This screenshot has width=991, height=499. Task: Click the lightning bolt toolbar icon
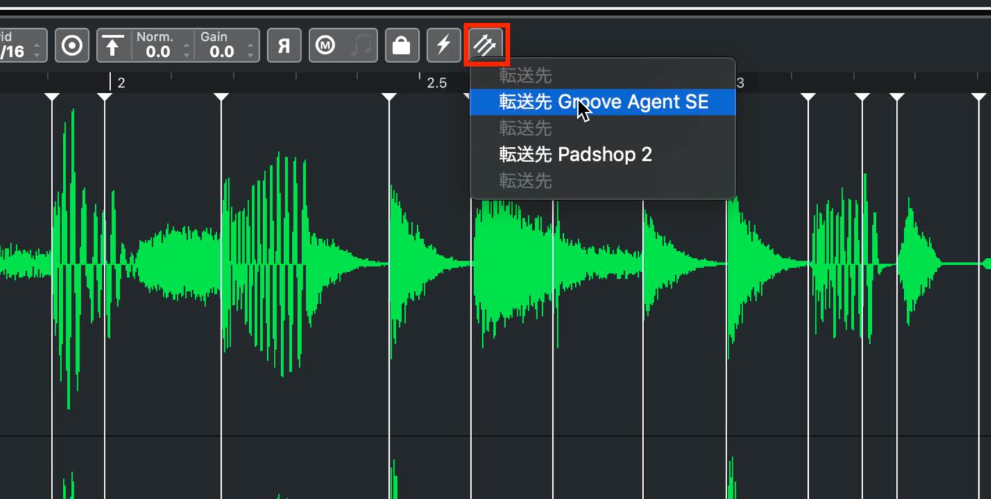443,46
